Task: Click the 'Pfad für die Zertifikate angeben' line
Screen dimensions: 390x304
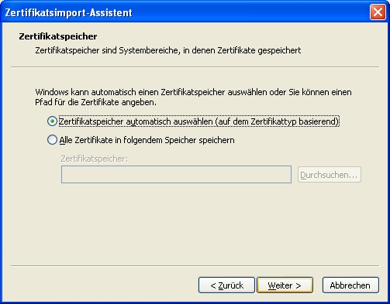Action: pos(95,102)
